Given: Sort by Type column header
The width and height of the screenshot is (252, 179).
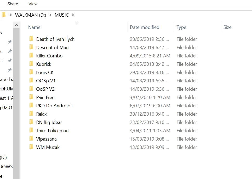Looking at the screenshot, I should point(181,27).
